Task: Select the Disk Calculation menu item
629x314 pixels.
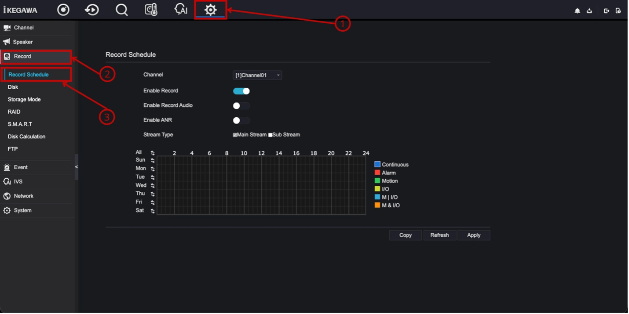Action: (26, 137)
